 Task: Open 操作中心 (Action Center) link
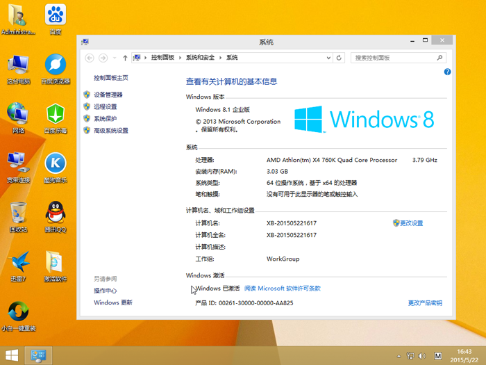point(106,291)
